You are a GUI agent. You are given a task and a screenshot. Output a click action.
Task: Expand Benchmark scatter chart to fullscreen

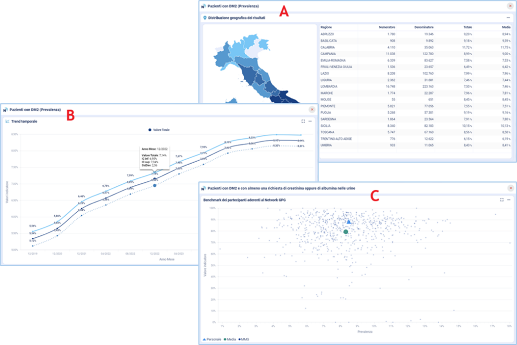point(501,200)
